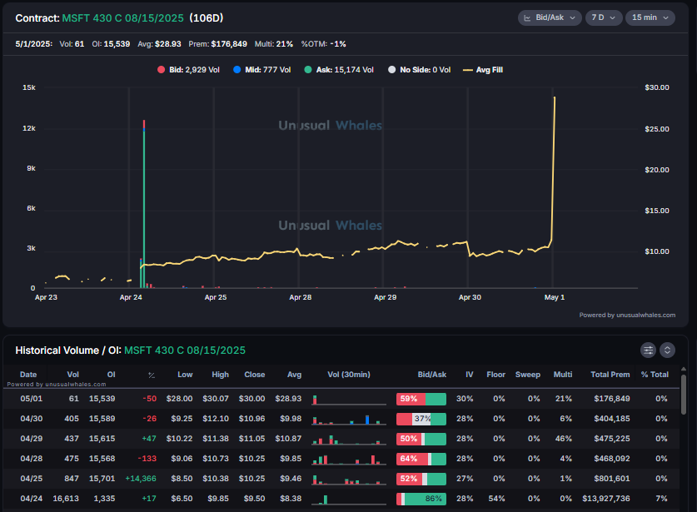
Task: Click the 86% bid/ask bar for 04/24
Action: pyautogui.click(x=421, y=499)
